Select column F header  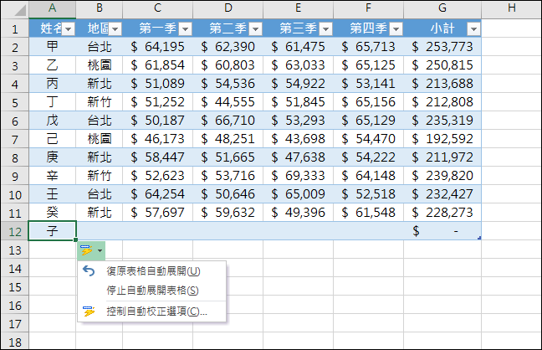point(369,8)
